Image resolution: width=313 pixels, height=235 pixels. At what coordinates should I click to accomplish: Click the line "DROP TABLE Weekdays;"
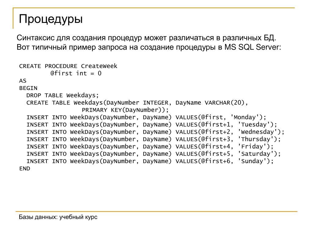[62, 95]
